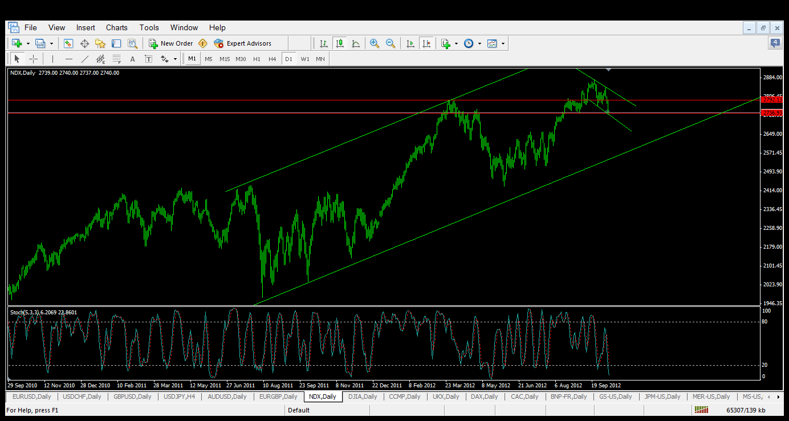The width and height of the screenshot is (789, 421).
Task: Switch chart to bar chart style
Action: 323,43
